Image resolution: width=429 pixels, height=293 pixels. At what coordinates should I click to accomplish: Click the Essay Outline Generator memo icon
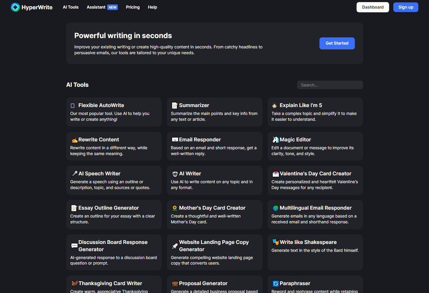74,208
